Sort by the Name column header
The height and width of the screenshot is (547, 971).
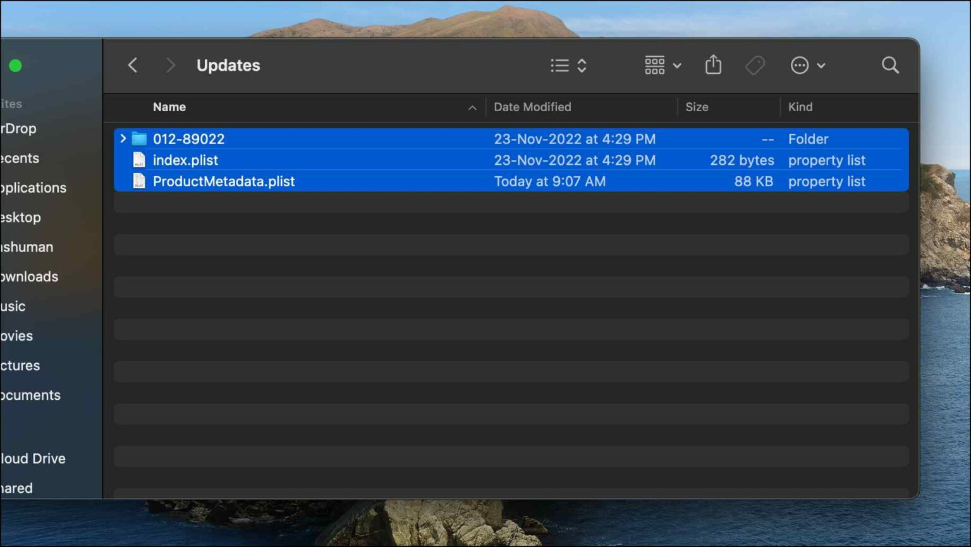coord(169,107)
